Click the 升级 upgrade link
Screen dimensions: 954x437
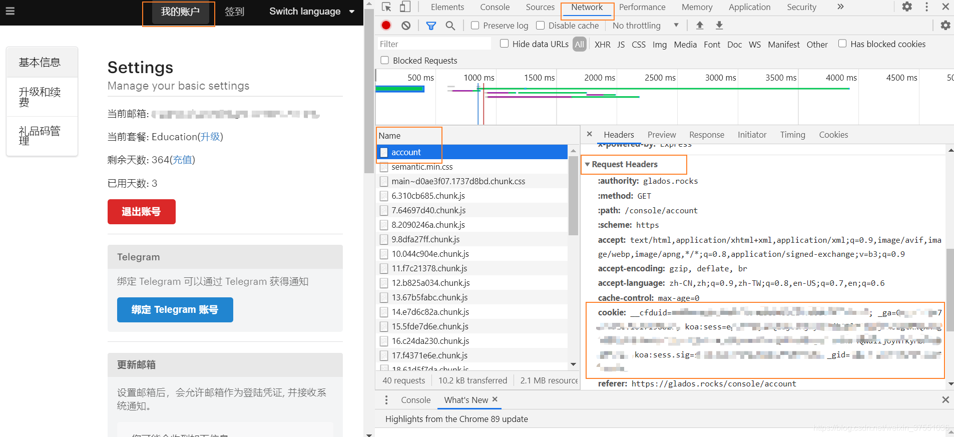click(210, 137)
